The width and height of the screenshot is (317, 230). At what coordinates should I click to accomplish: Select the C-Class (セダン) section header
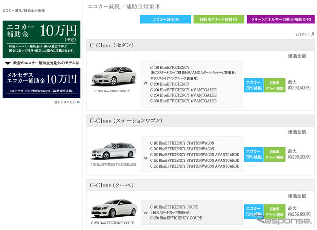pos(200,45)
